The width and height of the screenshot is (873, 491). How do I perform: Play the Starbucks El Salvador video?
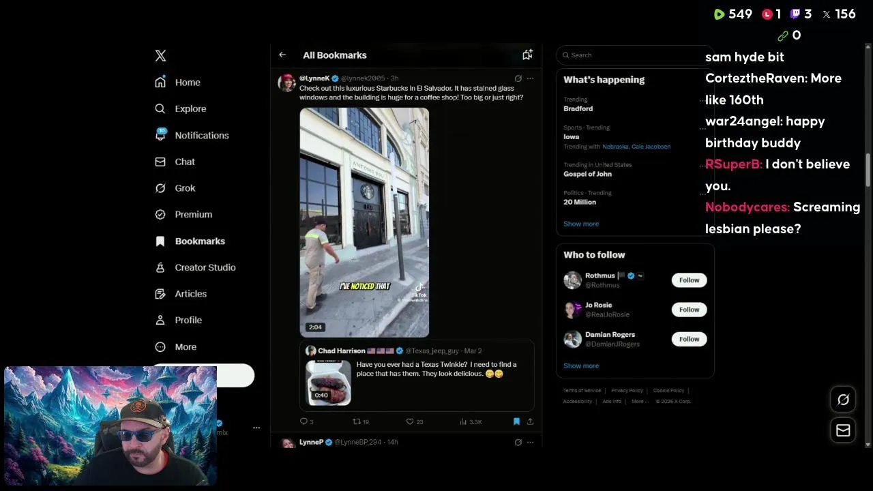(x=364, y=222)
